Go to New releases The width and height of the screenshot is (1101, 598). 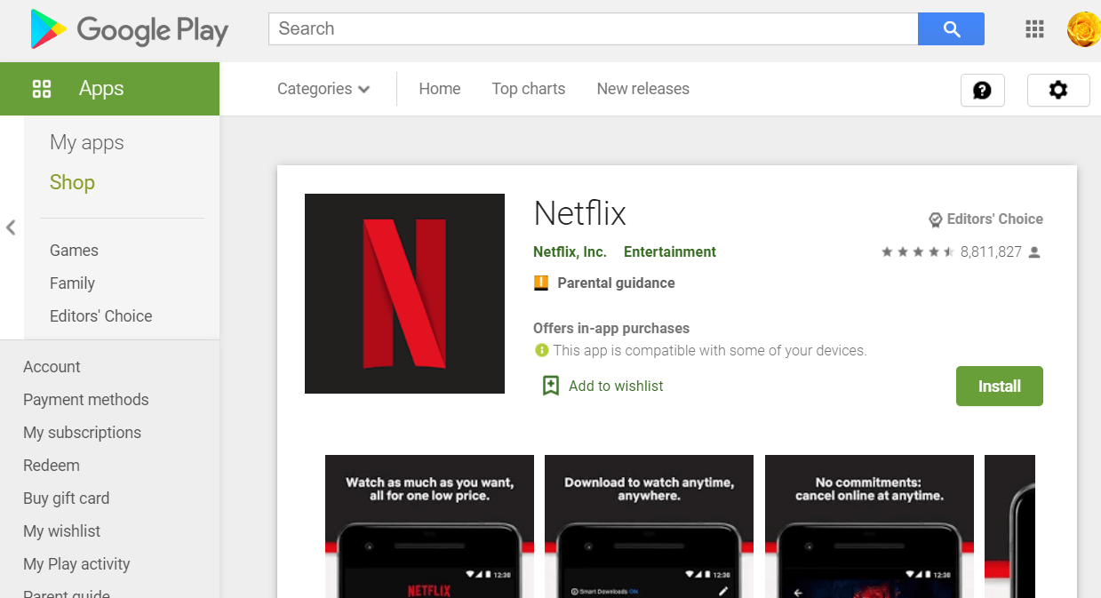[642, 88]
